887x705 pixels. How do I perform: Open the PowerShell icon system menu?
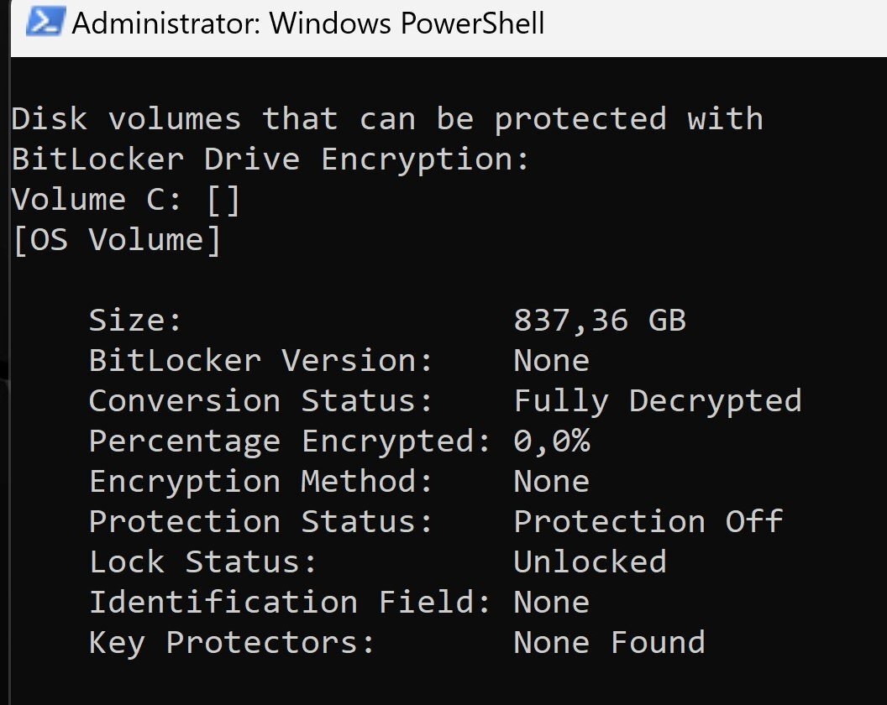click(46, 22)
